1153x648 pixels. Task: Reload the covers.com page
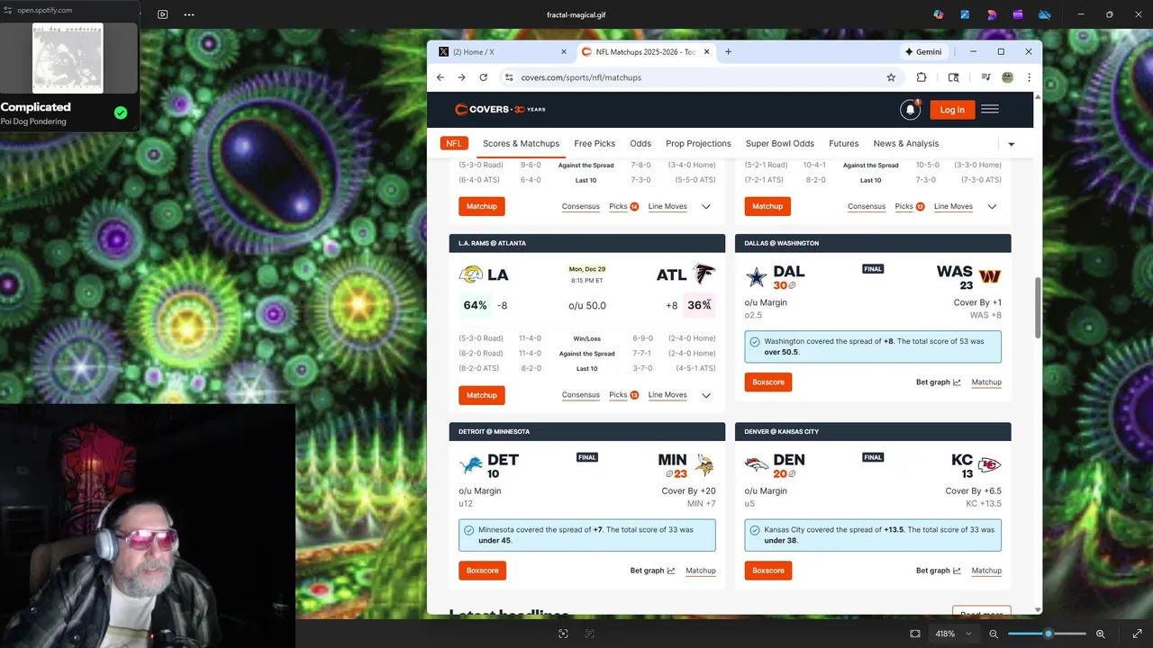[484, 77]
